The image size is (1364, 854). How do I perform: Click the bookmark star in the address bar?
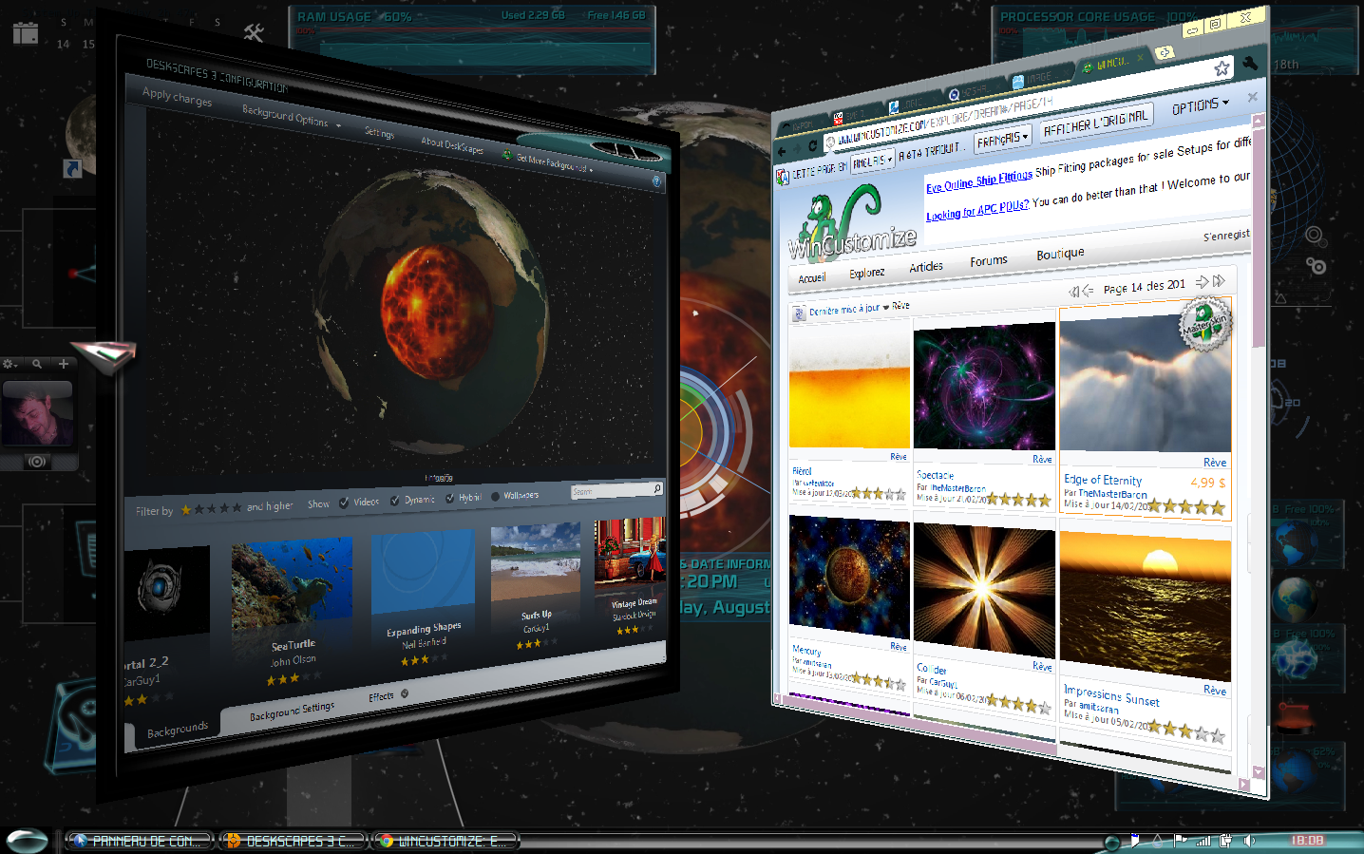pos(1222,68)
